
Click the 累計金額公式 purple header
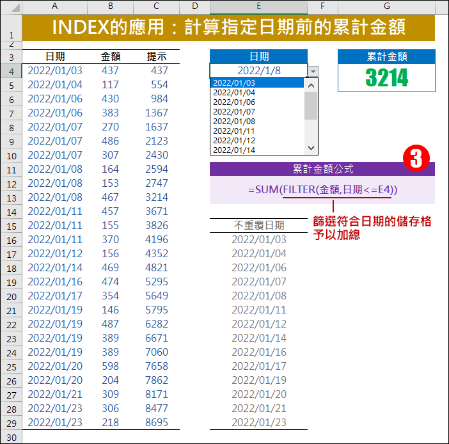322,169
